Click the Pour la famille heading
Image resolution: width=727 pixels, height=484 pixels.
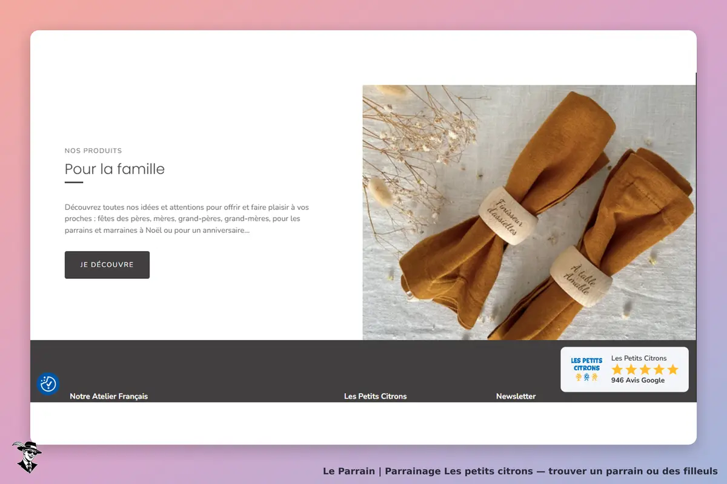(115, 169)
